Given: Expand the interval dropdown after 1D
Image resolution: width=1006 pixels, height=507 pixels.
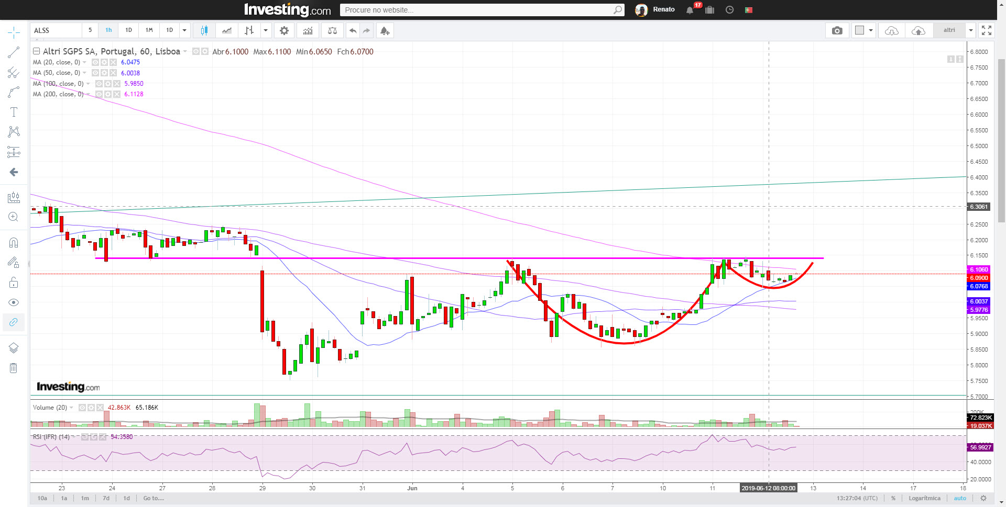Looking at the screenshot, I should tap(184, 30).
